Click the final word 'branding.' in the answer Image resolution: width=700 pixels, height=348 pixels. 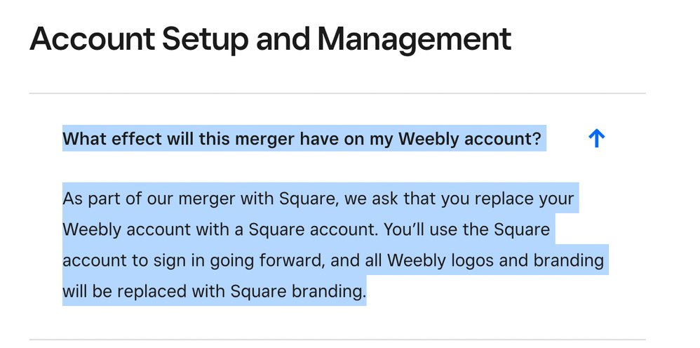[328, 292]
